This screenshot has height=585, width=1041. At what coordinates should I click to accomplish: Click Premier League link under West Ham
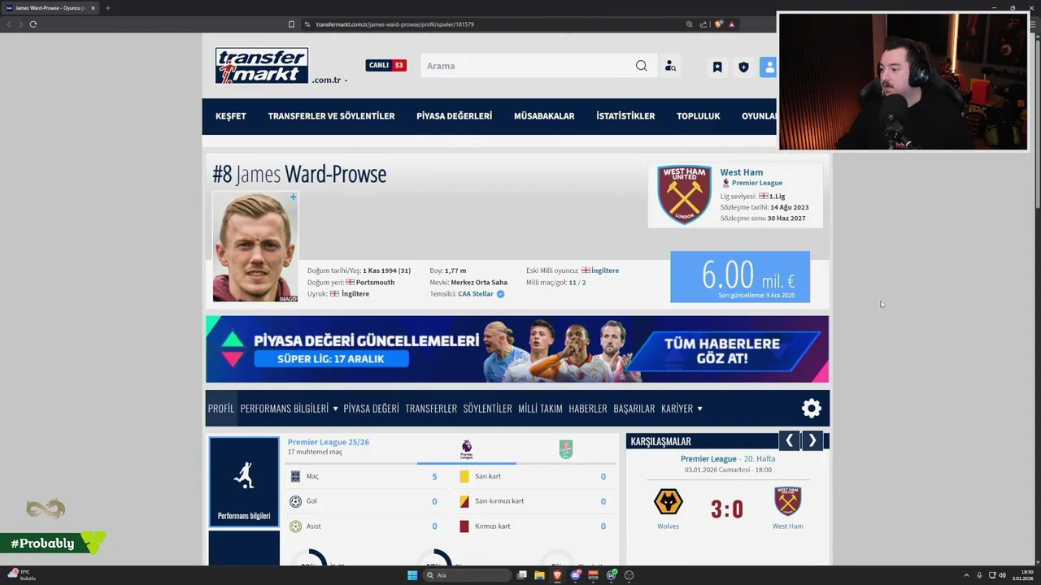click(757, 183)
